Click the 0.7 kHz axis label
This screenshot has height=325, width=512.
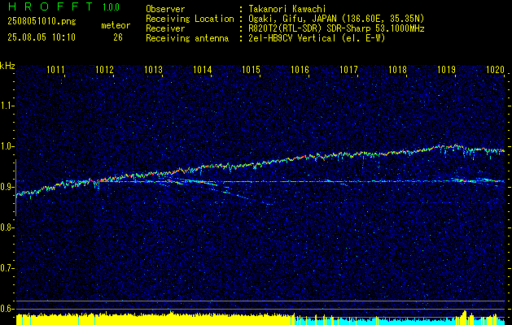[x=7, y=268]
